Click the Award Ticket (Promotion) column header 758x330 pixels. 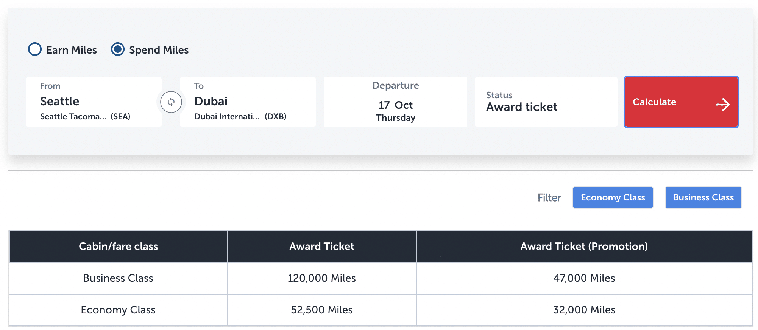coord(584,247)
